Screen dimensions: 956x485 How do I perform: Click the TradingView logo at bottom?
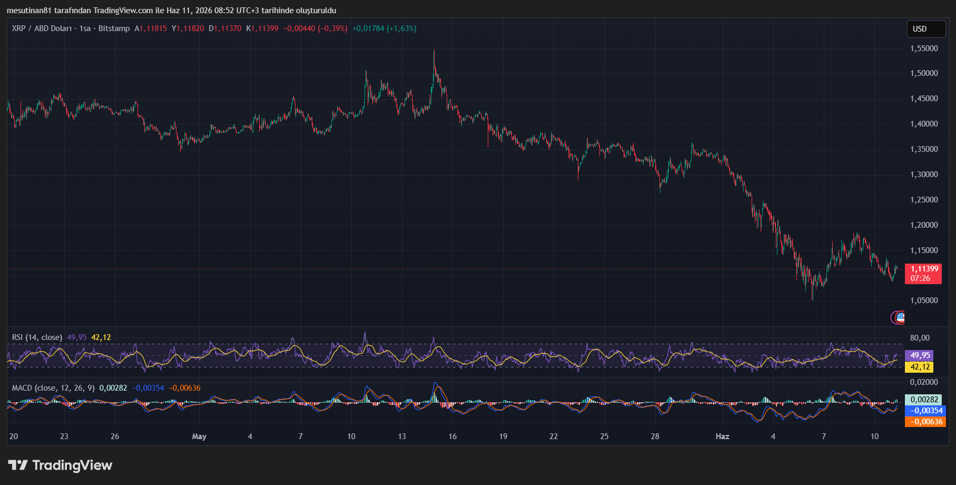click(60, 465)
